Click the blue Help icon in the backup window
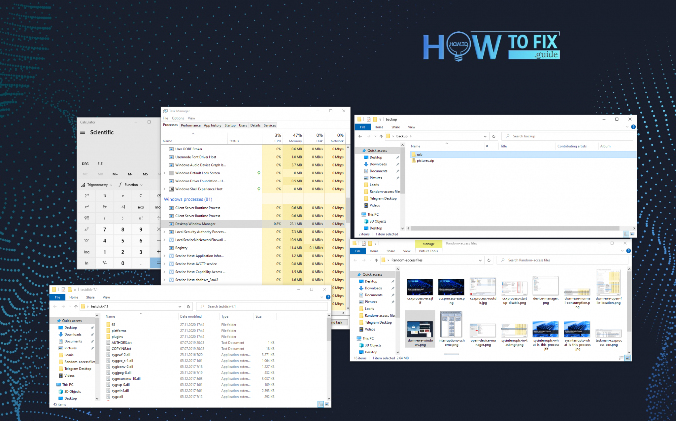This screenshot has width=676, height=421. coord(633,127)
